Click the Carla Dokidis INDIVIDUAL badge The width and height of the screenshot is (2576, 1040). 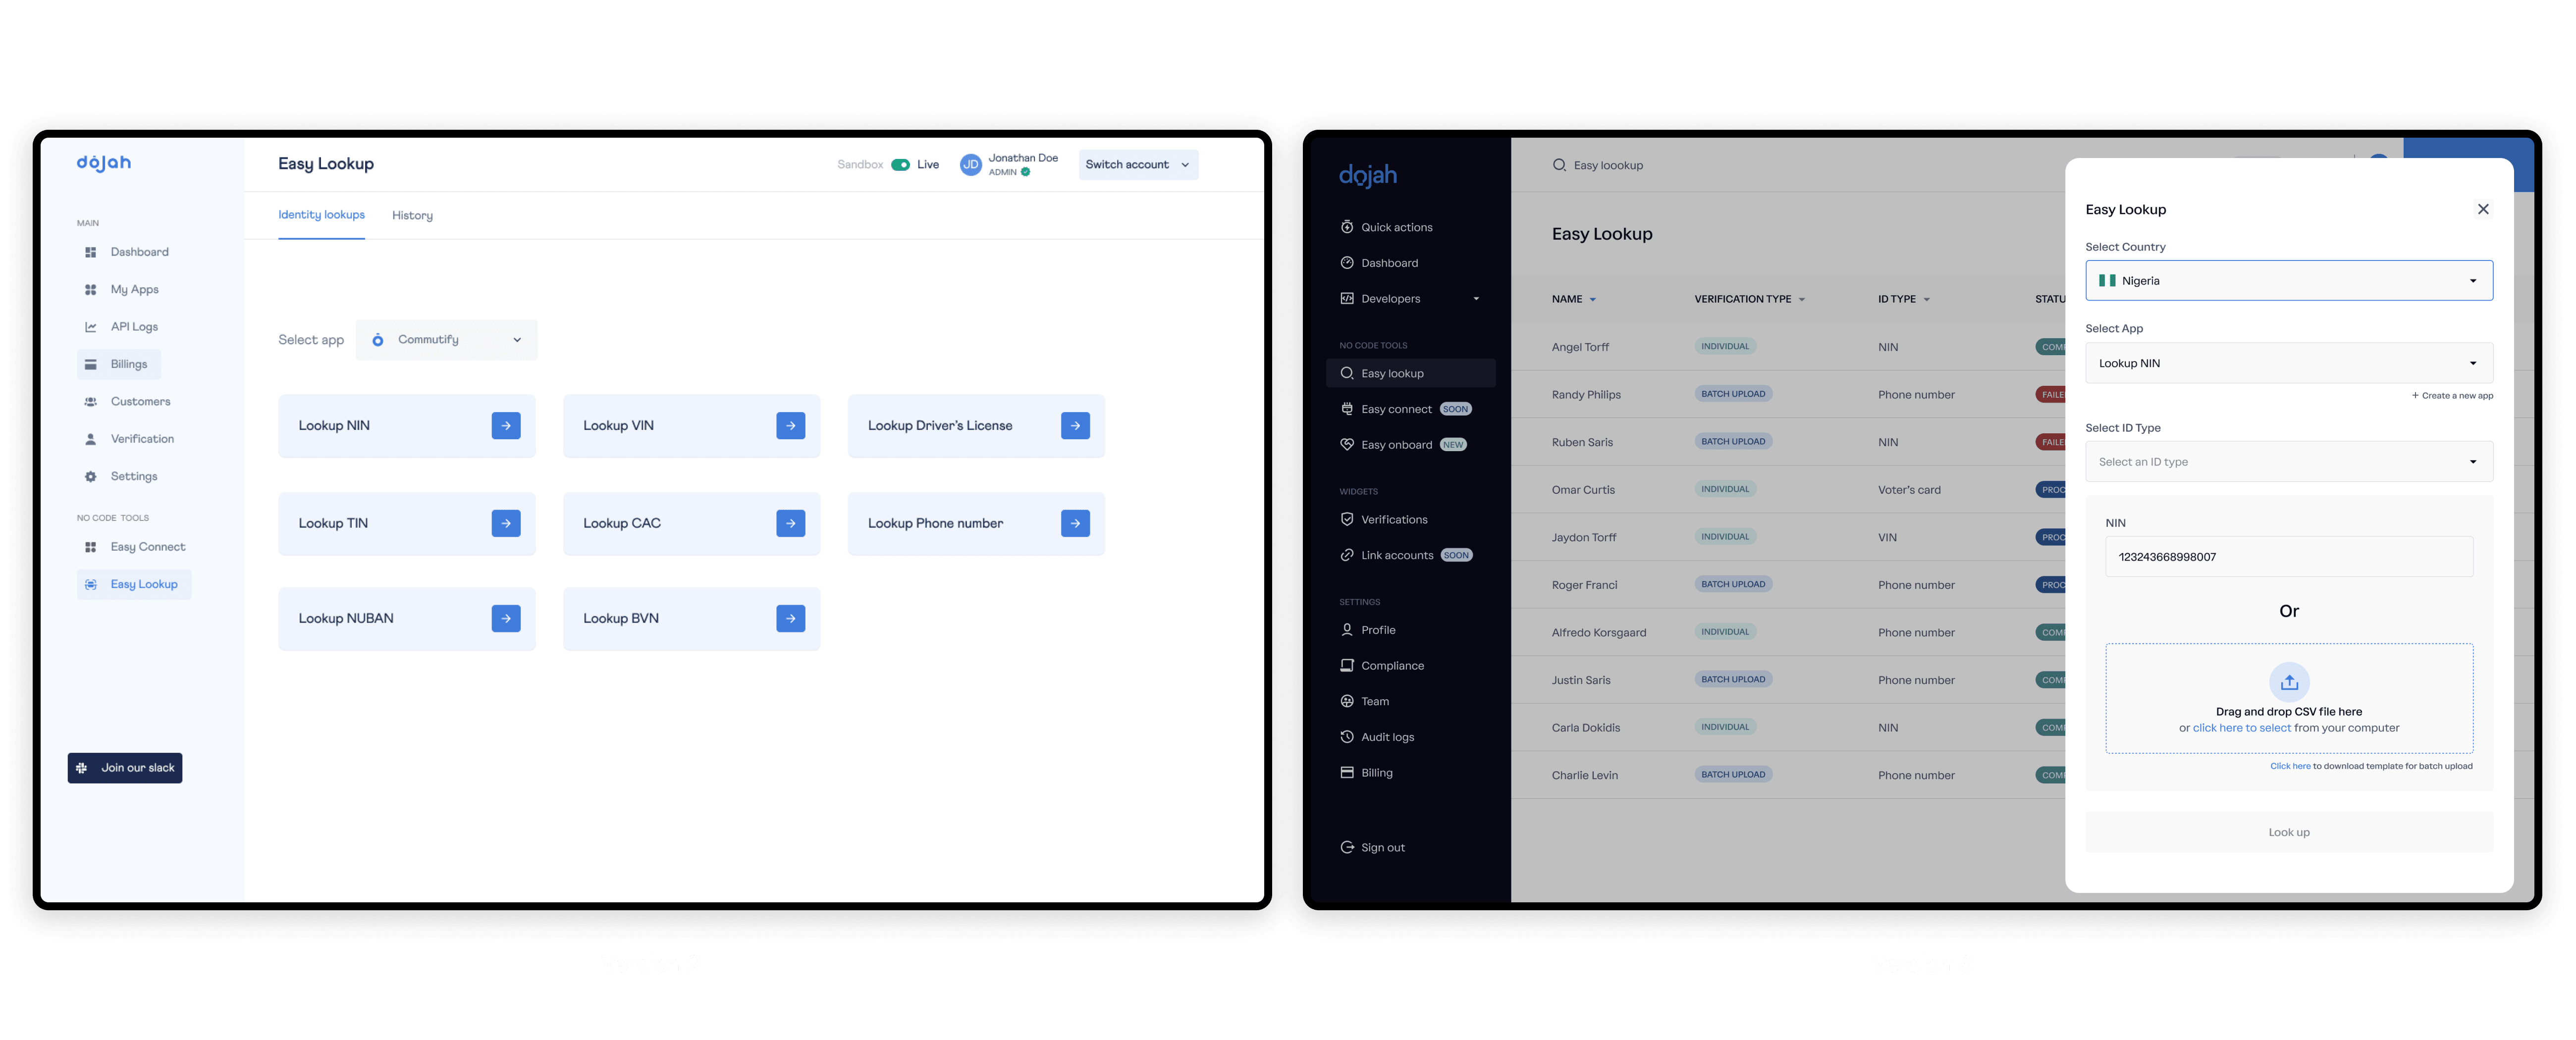pyautogui.click(x=1725, y=727)
